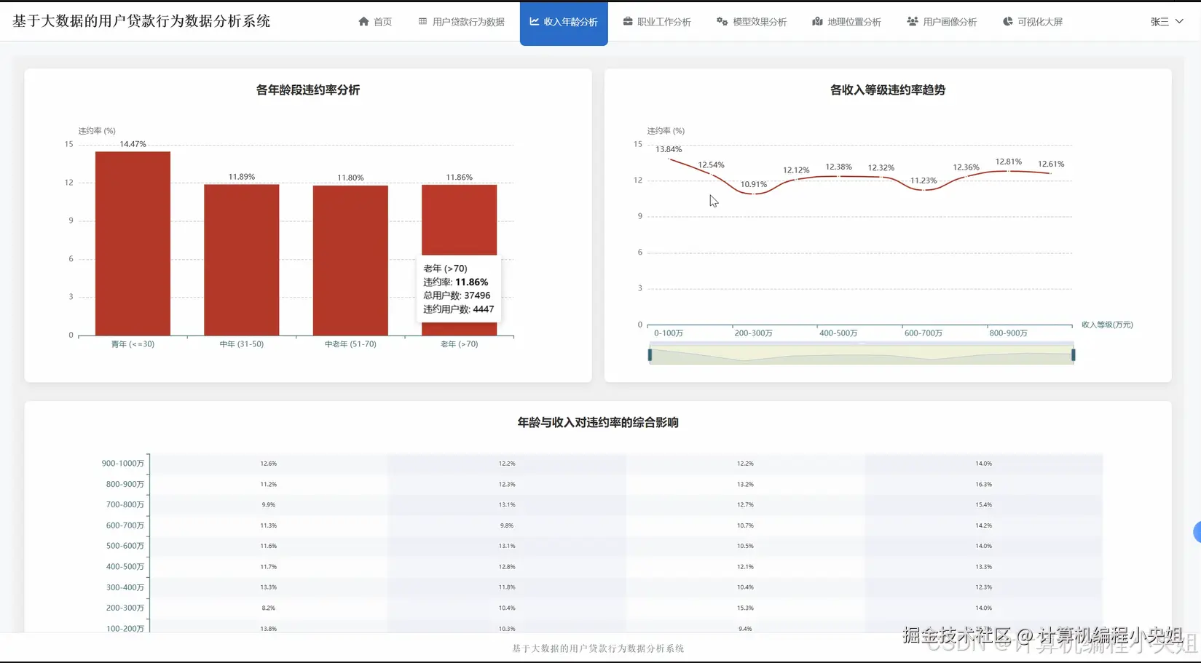Switch to the 首页 navigation tab
This screenshot has width=1201, height=663.
click(x=375, y=21)
